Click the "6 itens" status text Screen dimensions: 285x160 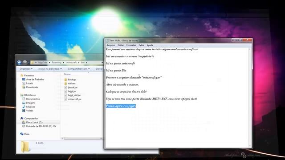coord(40,143)
